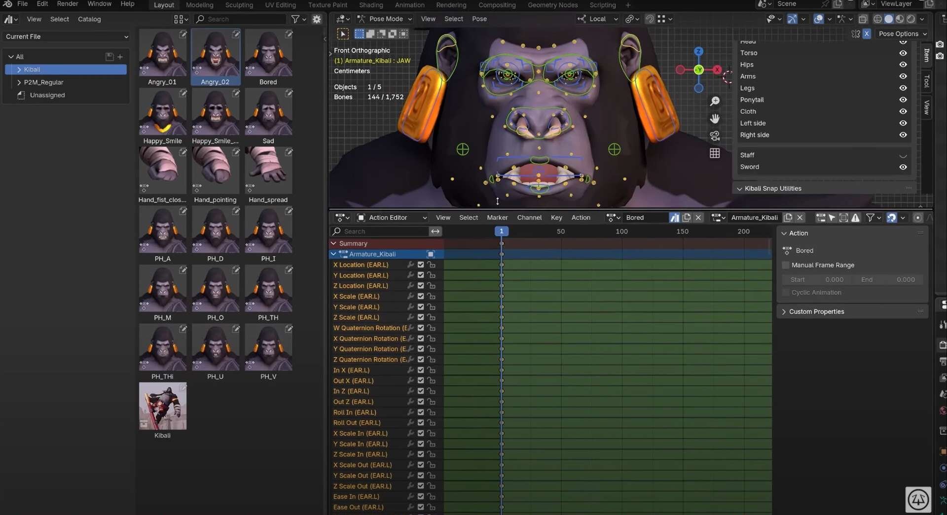This screenshot has height=515, width=947.
Task: Click the pan hand gizmo in viewport
Action: pyautogui.click(x=715, y=119)
